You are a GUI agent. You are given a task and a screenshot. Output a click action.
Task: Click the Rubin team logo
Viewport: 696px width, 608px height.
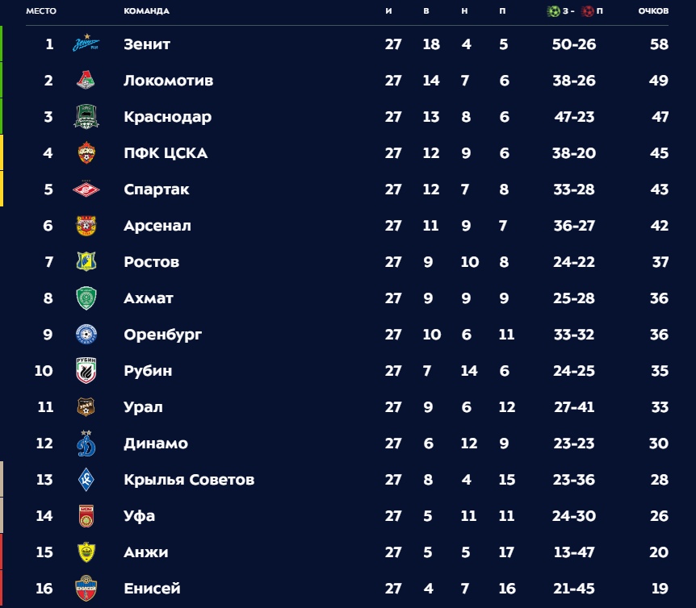point(86,371)
